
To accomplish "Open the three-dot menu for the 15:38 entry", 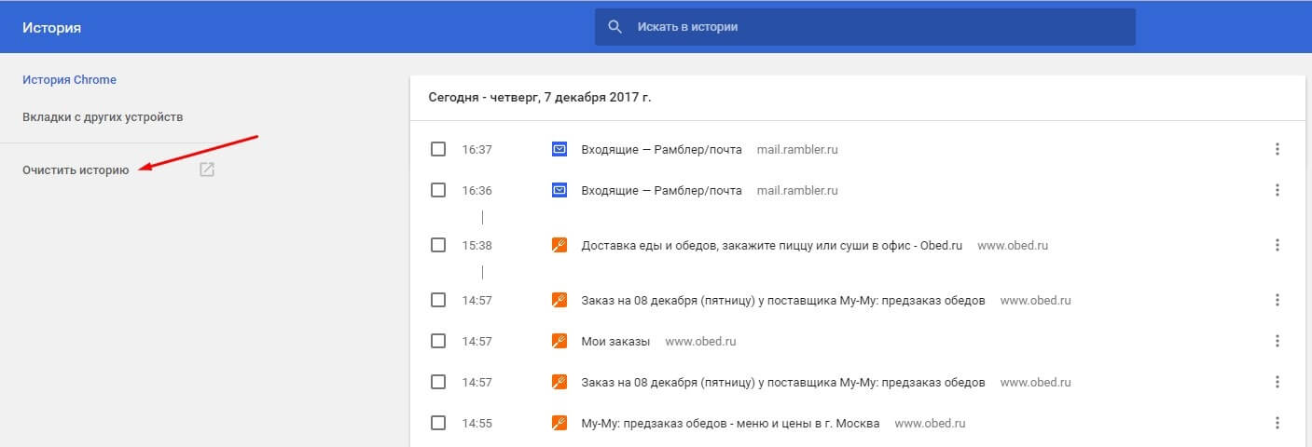I will tap(1277, 246).
